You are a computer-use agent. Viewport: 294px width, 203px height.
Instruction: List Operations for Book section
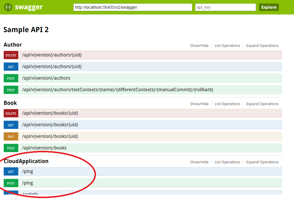pos(227,104)
